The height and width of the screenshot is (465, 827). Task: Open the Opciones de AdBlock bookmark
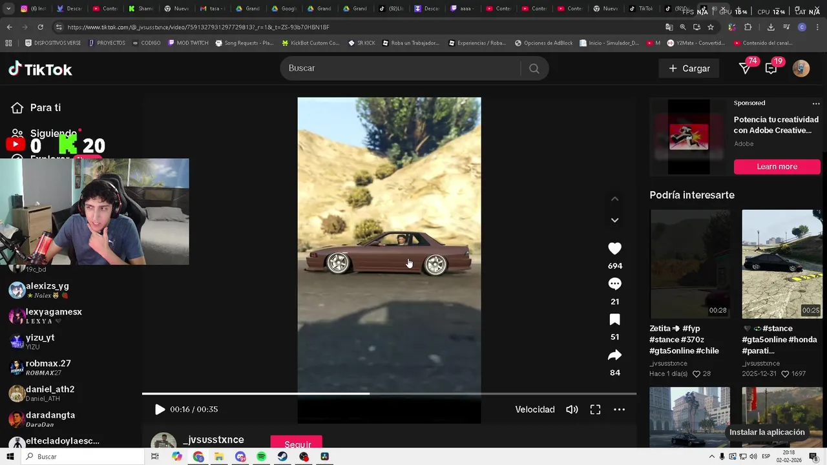coord(543,43)
